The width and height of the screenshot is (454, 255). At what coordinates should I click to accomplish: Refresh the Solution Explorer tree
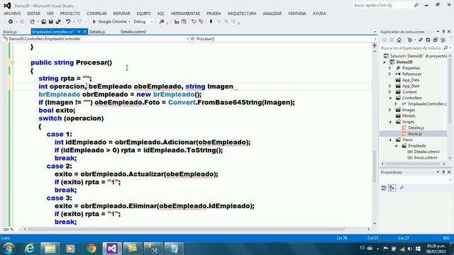coord(428,40)
